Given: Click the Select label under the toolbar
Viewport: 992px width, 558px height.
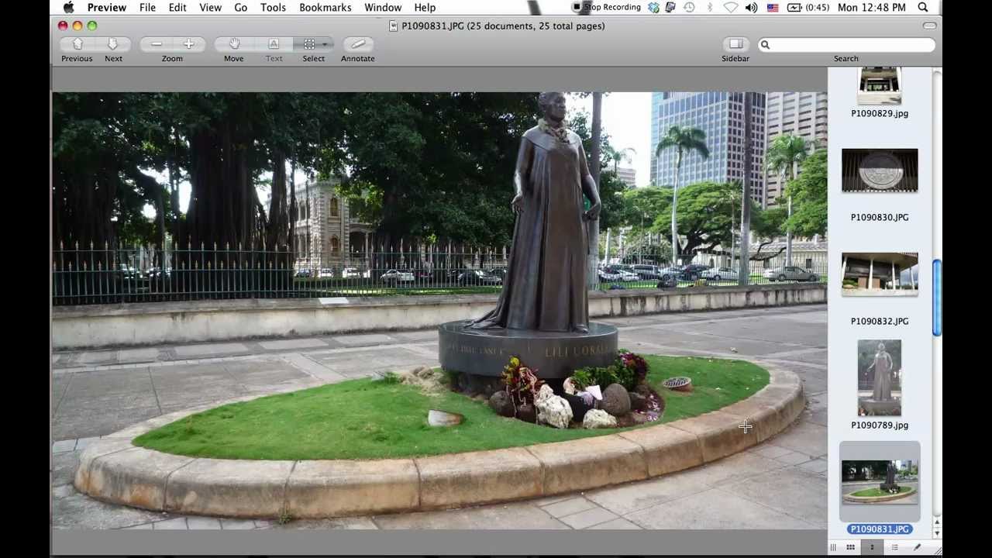Looking at the screenshot, I should coord(314,59).
